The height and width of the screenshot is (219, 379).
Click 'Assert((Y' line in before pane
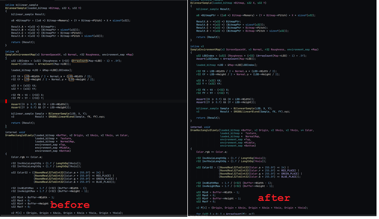(x=41, y=107)
